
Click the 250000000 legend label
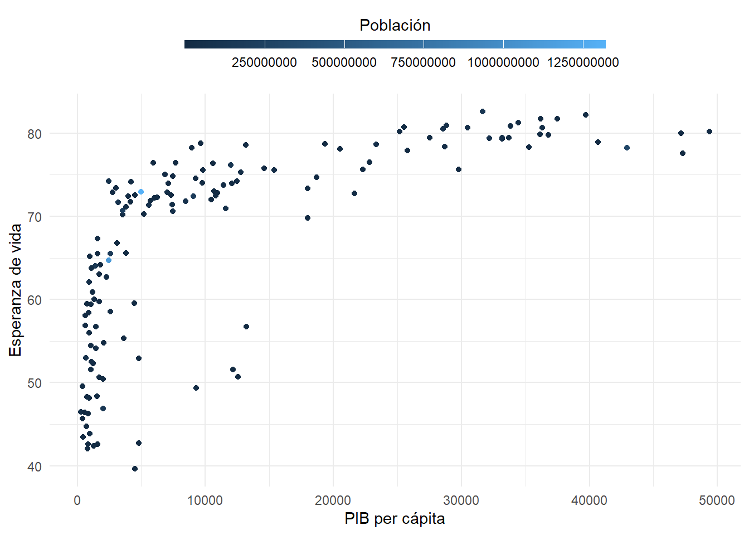(264, 62)
